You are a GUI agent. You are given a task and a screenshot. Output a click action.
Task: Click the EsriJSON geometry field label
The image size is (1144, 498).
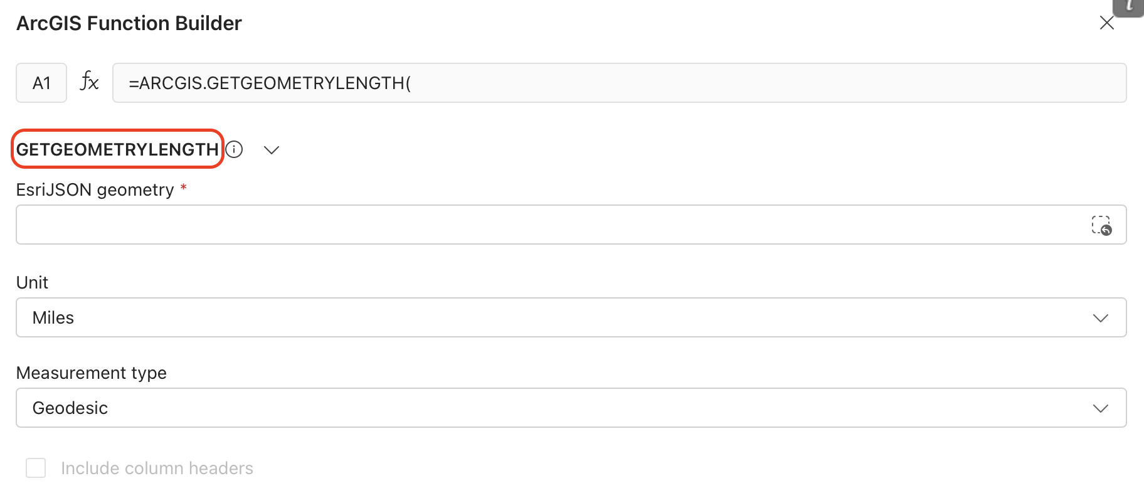coord(94,189)
